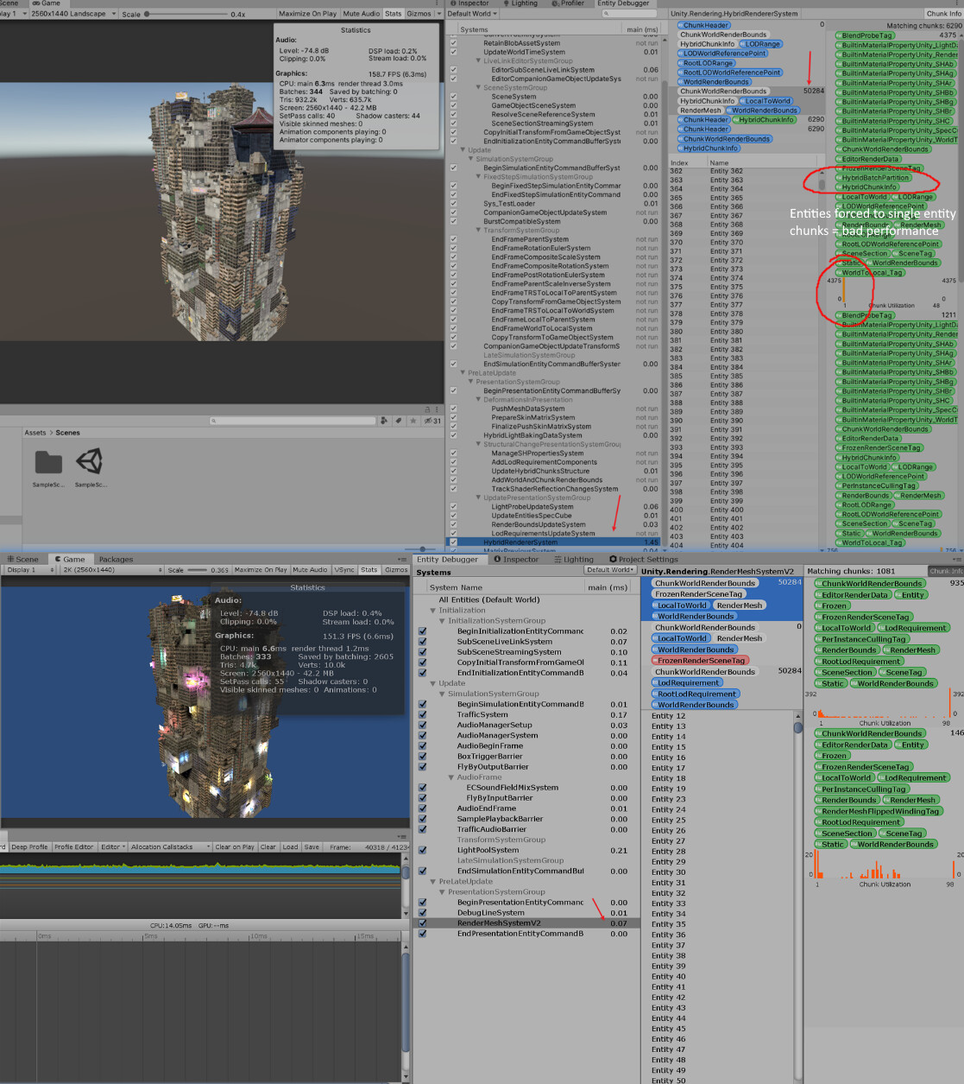Click the Profile Editor button
Viewport: 964px width, 1084px height.
click(x=75, y=847)
